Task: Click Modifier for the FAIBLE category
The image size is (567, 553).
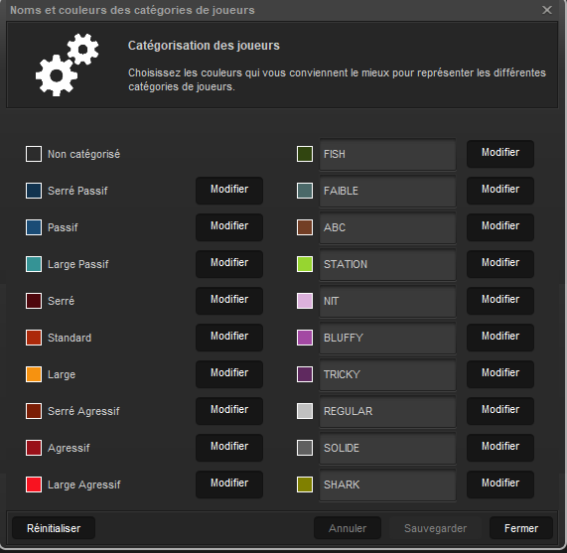Action: [500, 191]
